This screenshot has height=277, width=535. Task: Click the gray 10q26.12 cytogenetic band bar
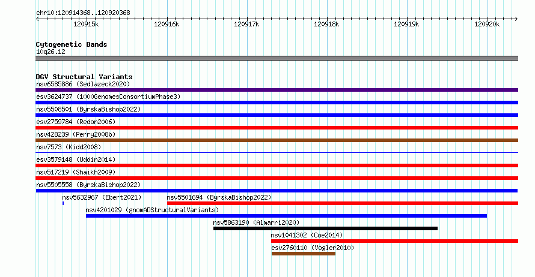pos(277,58)
